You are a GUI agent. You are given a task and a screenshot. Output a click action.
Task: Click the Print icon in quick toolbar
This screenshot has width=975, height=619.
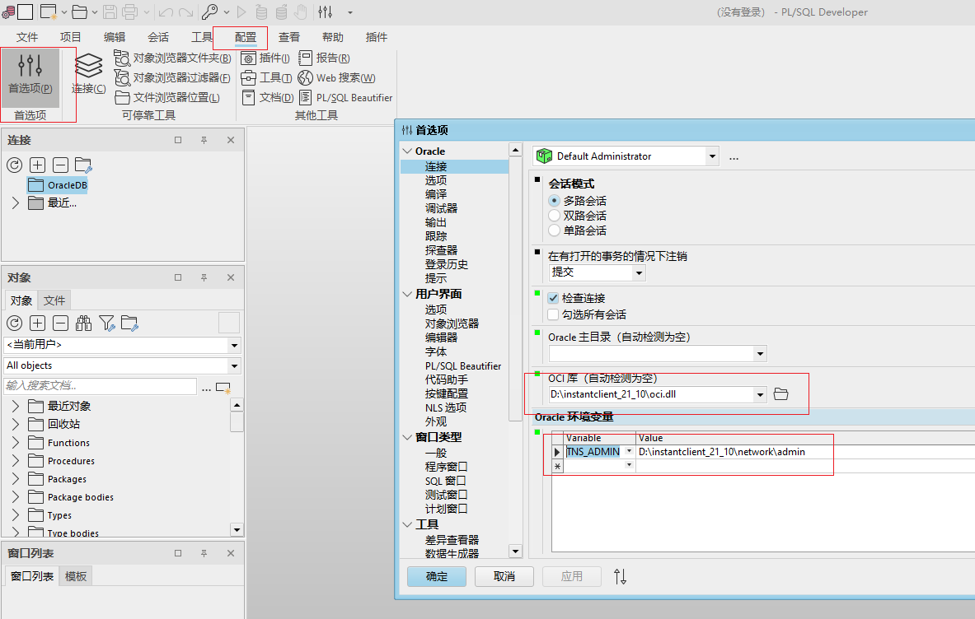pyautogui.click(x=130, y=12)
